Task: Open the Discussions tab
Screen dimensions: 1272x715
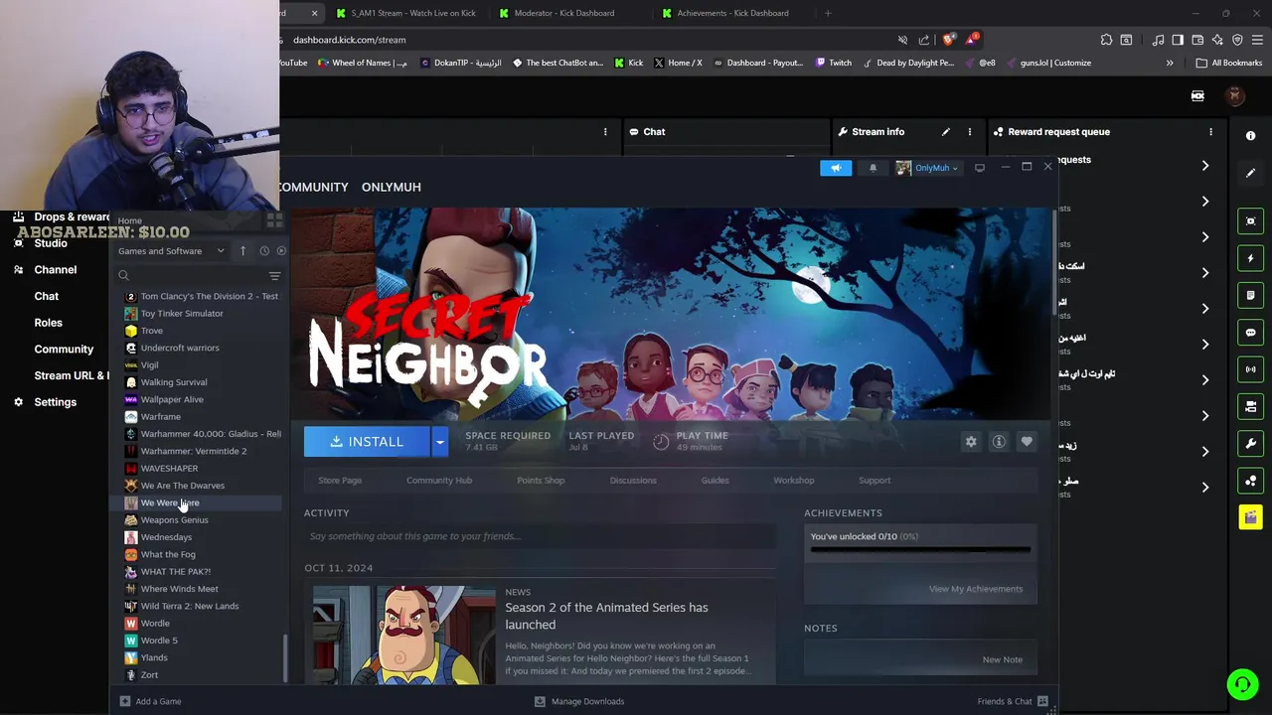Action: [633, 481]
